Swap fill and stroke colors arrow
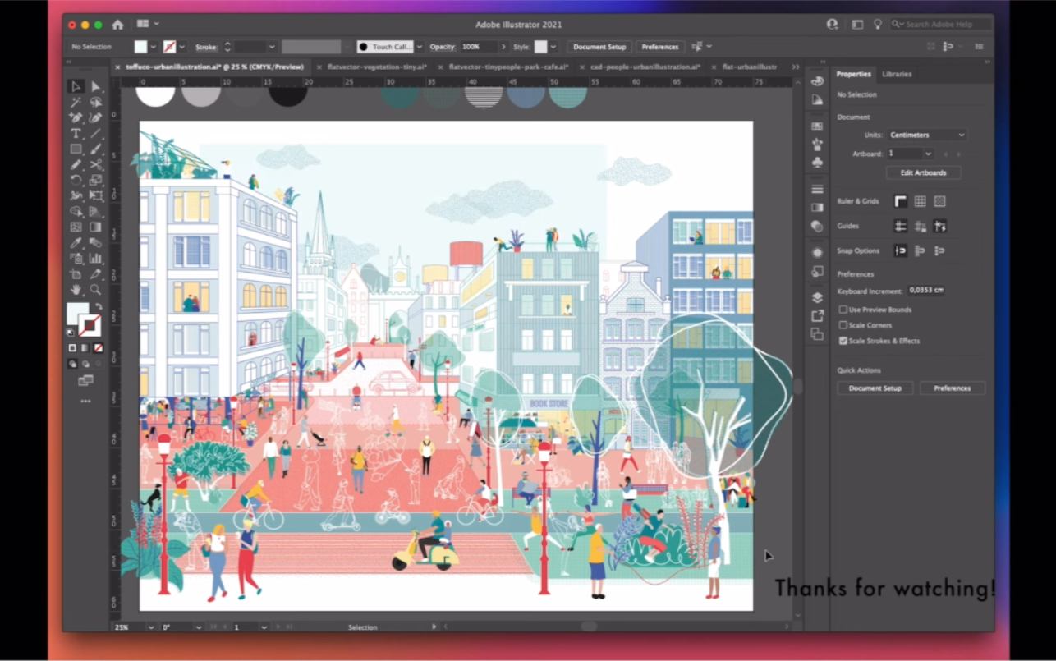This screenshot has width=1056, height=661. coord(98,305)
